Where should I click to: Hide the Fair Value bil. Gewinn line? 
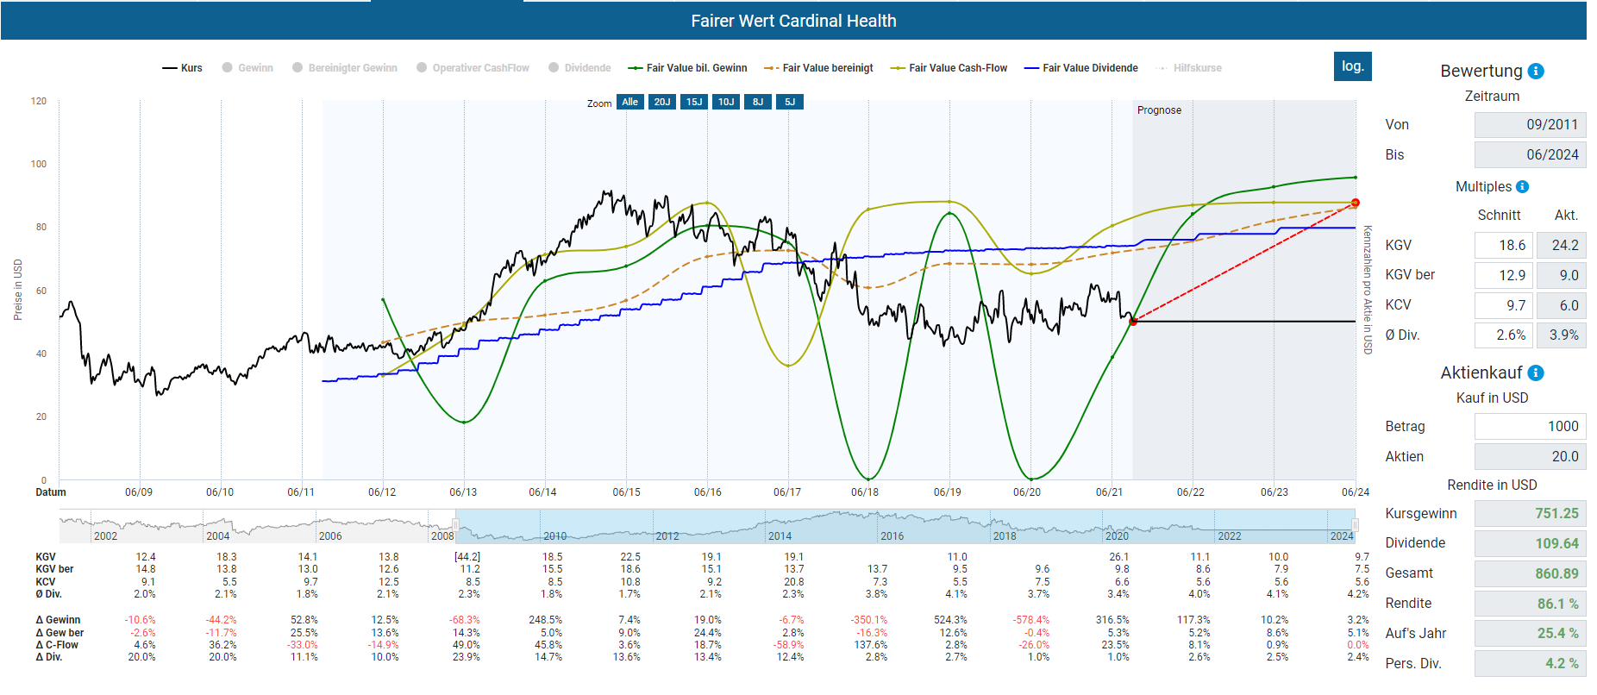(688, 68)
